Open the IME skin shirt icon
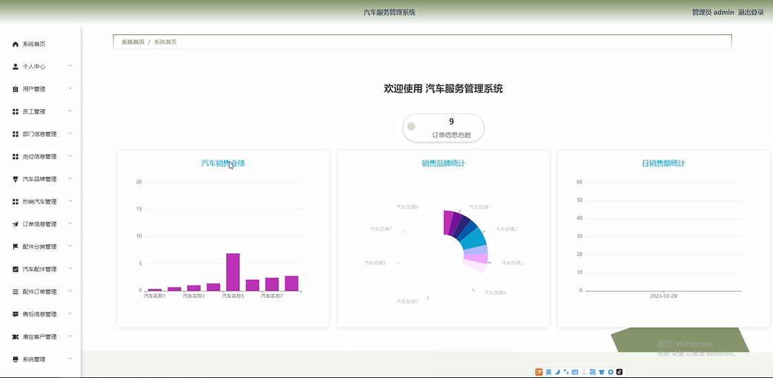 (602, 372)
